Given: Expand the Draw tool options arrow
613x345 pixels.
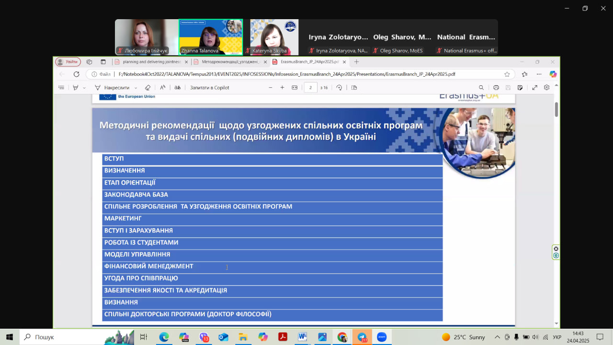Looking at the screenshot, I should coord(136,88).
